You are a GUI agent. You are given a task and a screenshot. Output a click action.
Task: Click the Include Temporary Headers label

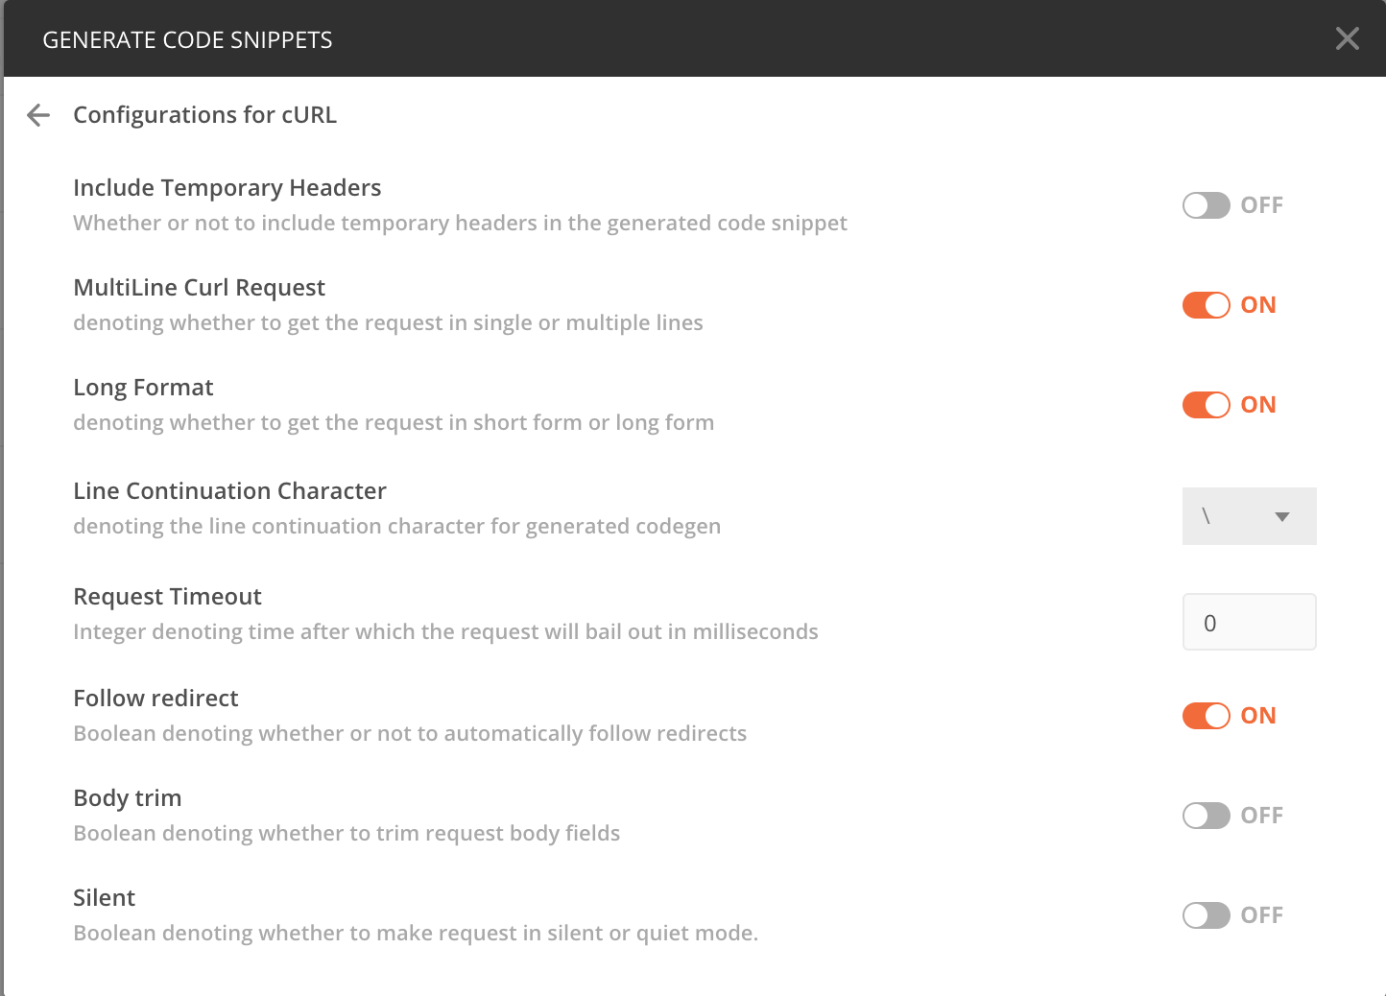point(227,187)
